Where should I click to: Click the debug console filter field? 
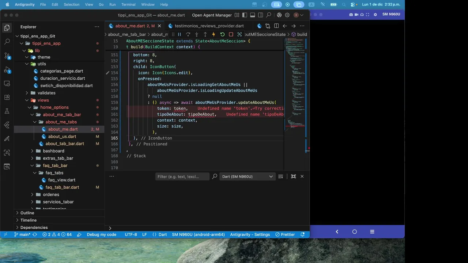pos(182,176)
